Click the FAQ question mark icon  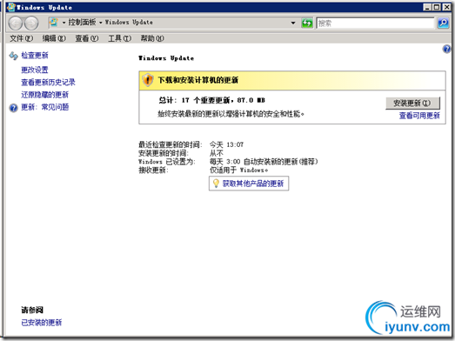tap(13, 108)
